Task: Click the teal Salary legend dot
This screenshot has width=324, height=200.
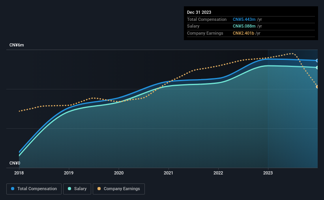Action: click(x=69, y=189)
